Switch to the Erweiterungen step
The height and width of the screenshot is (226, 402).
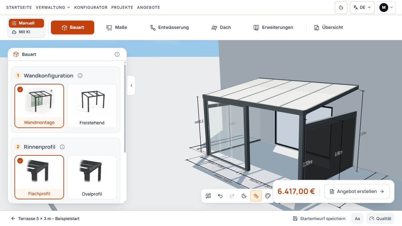tap(273, 28)
